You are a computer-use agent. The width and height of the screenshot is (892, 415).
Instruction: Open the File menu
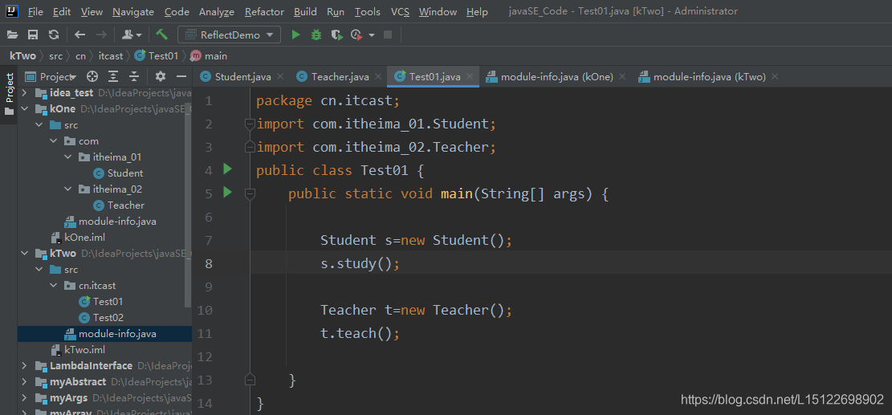click(35, 11)
